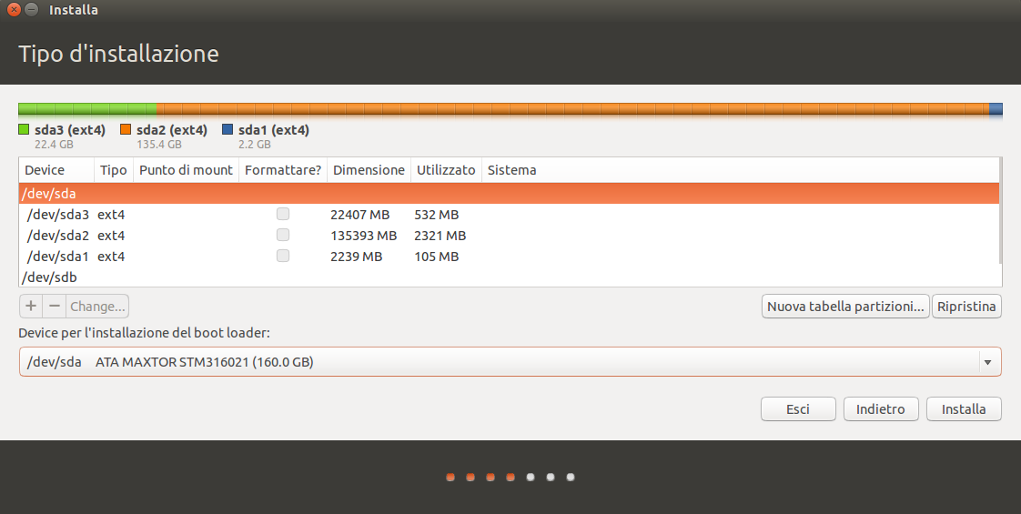This screenshot has height=514, width=1021.
Task: Click the green sda3 legend swatch
Action: (24, 129)
